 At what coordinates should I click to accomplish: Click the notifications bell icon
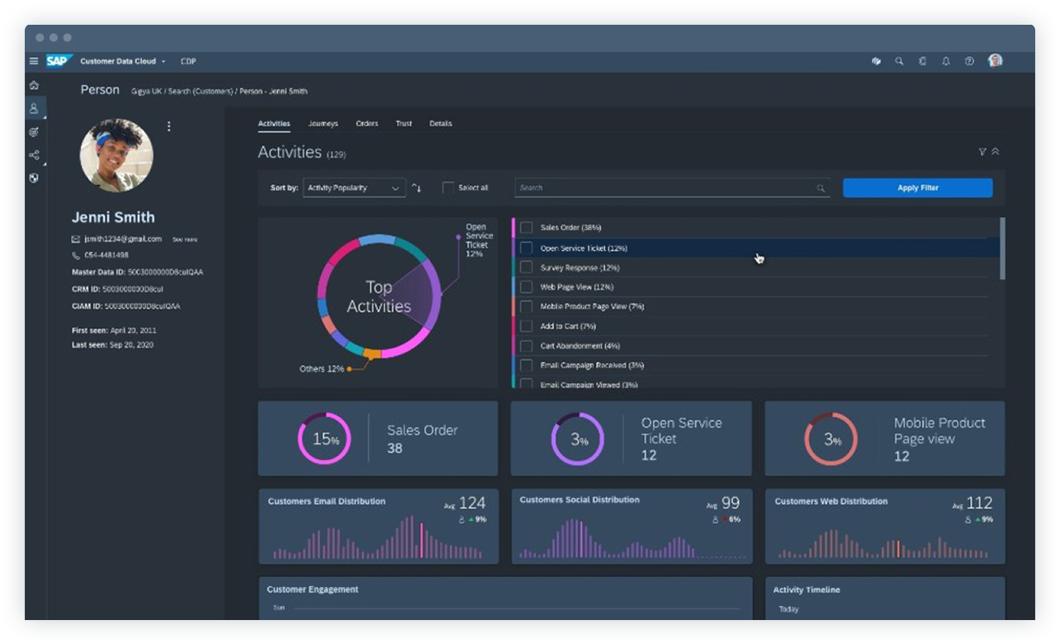946,60
